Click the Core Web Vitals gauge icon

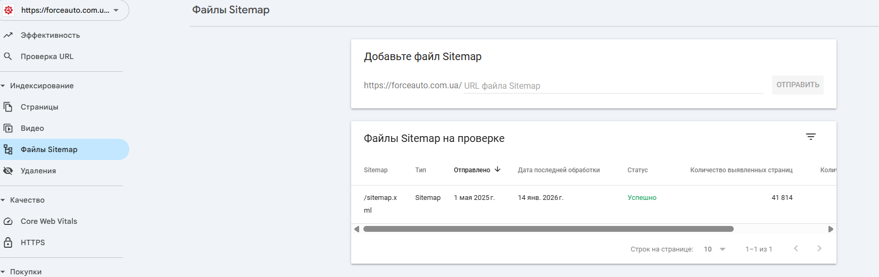point(8,221)
